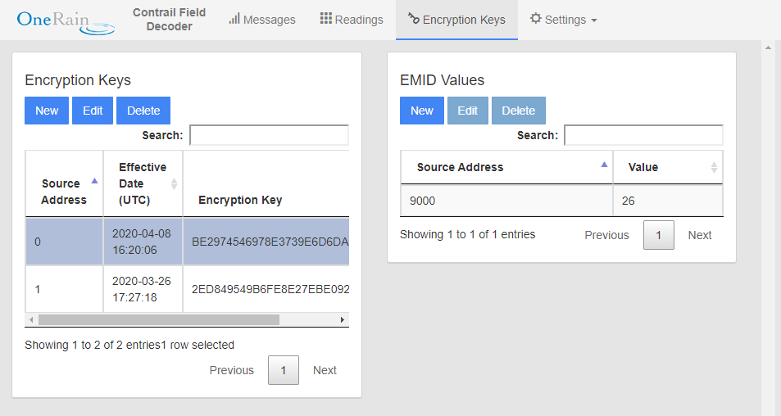This screenshot has width=781, height=416.
Task: Select the Encryption Keys tab
Action: (456, 20)
